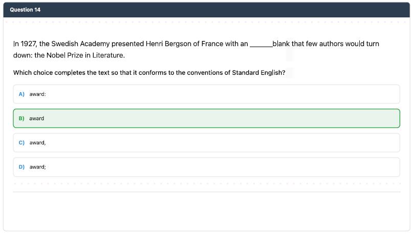Click "Standard English?" in the question prompt

(x=258, y=73)
